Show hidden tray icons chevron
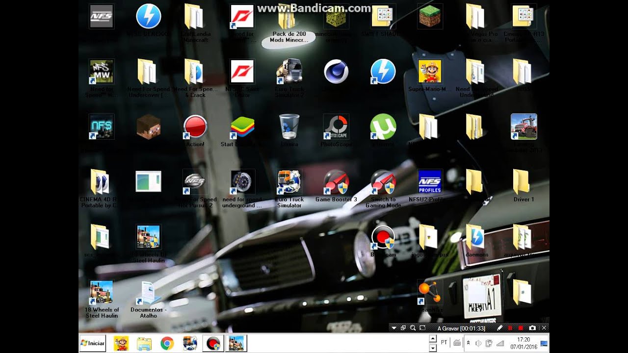This screenshot has width=628, height=353. pyautogui.click(x=468, y=343)
